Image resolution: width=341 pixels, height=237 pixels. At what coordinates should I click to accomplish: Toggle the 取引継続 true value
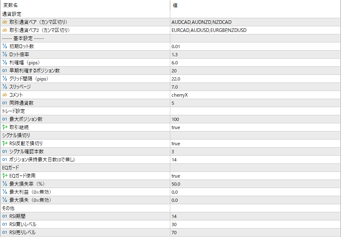point(176,127)
